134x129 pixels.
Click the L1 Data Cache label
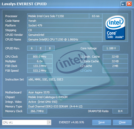point(90,61)
